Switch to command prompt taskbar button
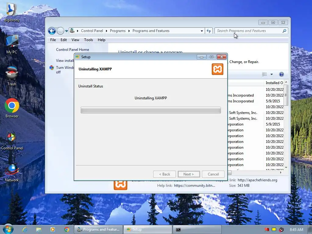 [x=197, y=229]
